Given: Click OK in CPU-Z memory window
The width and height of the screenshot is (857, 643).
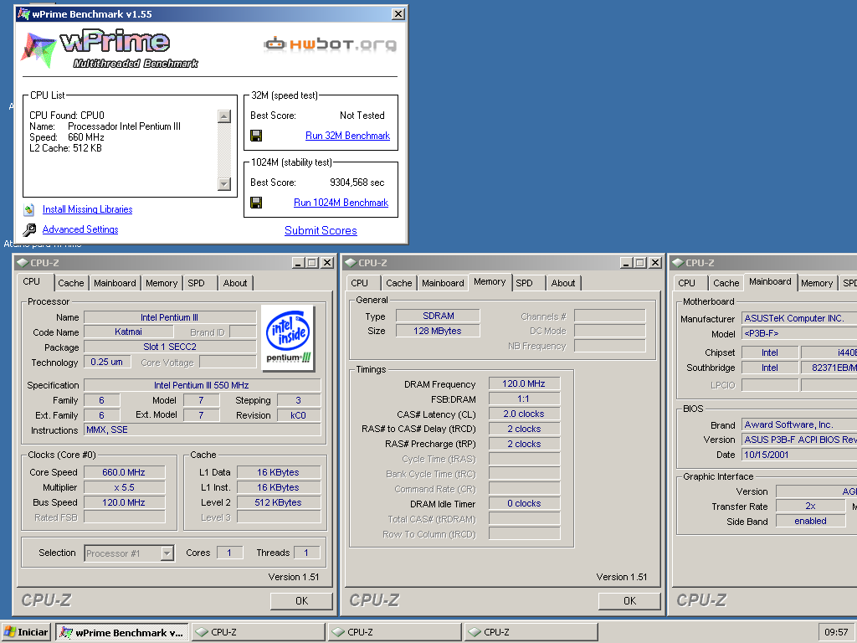Looking at the screenshot, I should 629,601.
